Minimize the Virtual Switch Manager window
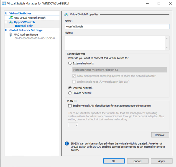The image size is (176, 167). point(147,4)
